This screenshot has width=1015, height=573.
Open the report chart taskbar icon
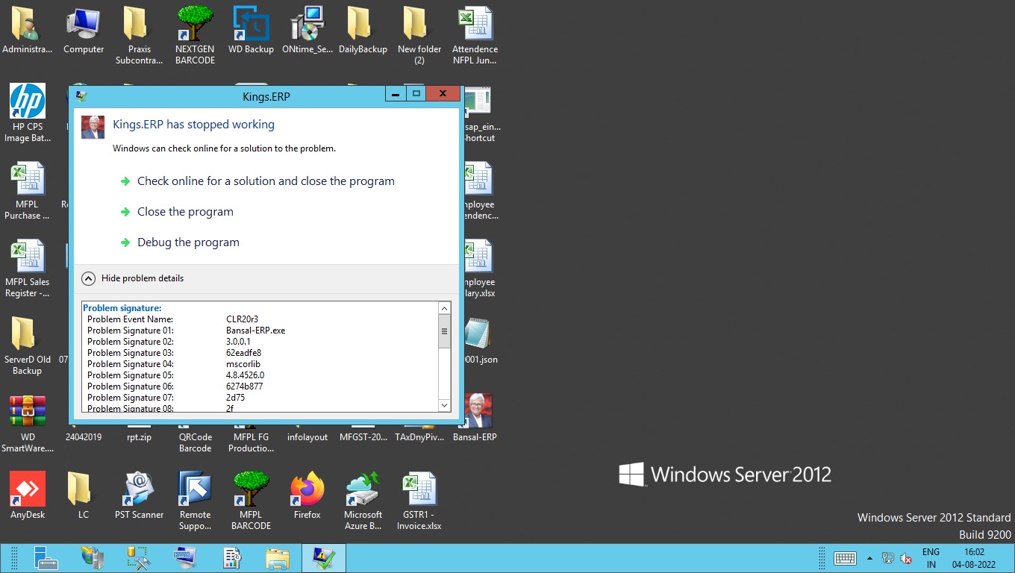click(231, 558)
